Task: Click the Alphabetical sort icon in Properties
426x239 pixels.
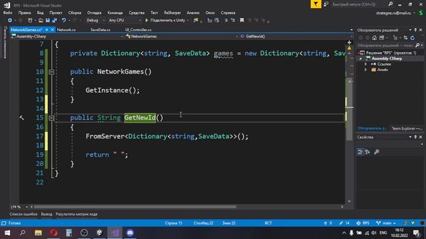Action: [x=367, y=152]
